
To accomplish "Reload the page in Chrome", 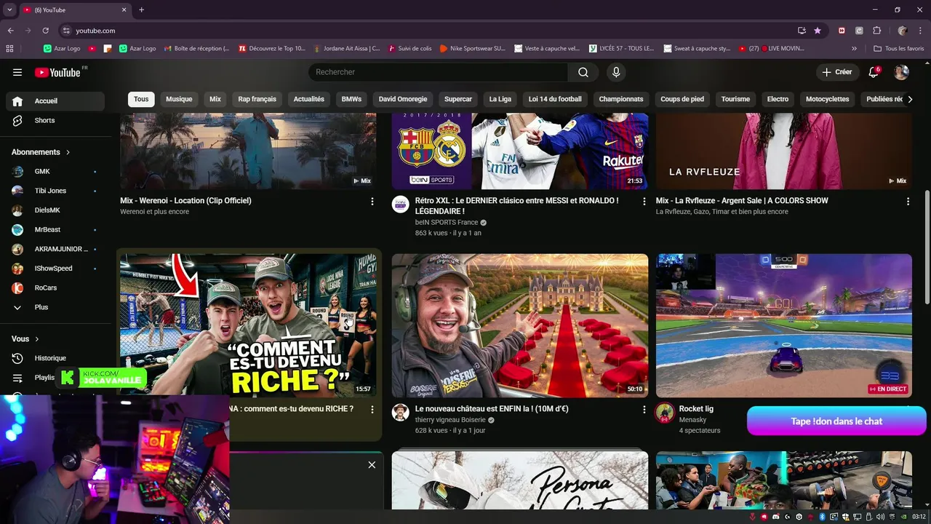I will click(45, 31).
